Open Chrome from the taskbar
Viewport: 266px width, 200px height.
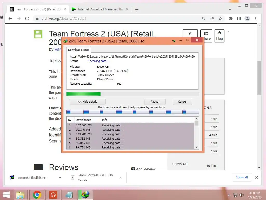(x=37, y=195)
